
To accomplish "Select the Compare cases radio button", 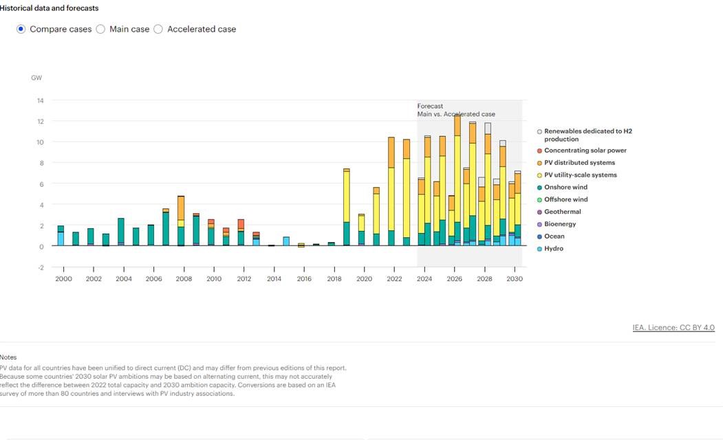I will tap(21, 30).
